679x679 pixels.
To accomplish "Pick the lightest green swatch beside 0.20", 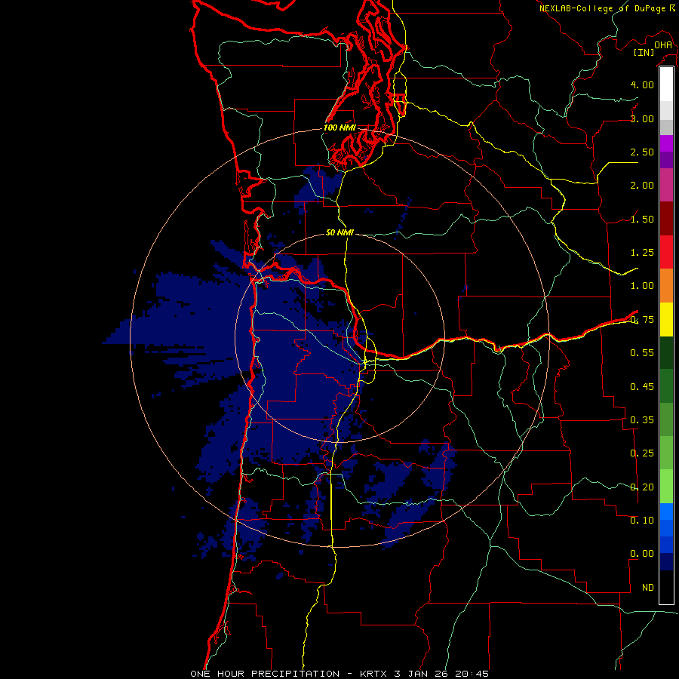I will [x=666, y=487].
